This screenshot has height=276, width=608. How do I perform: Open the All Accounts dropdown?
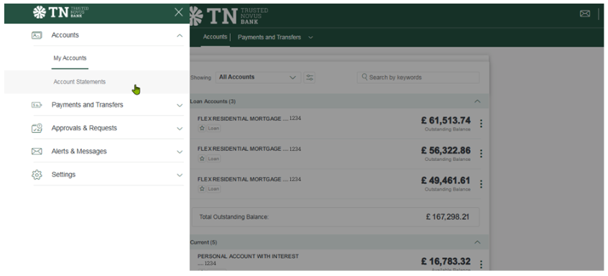point(258,78)
